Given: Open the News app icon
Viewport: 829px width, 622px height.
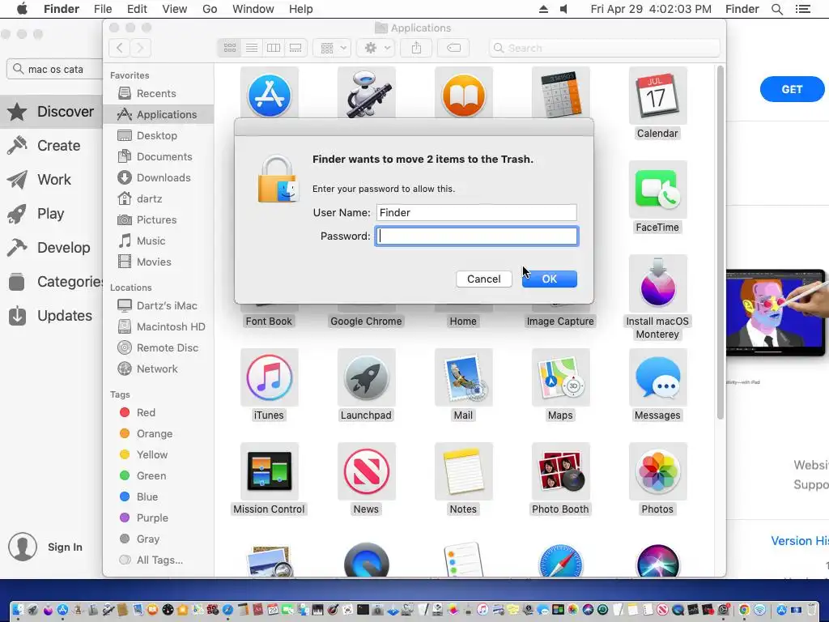Looking at the screenshot, I should click(x=366, y=471).
